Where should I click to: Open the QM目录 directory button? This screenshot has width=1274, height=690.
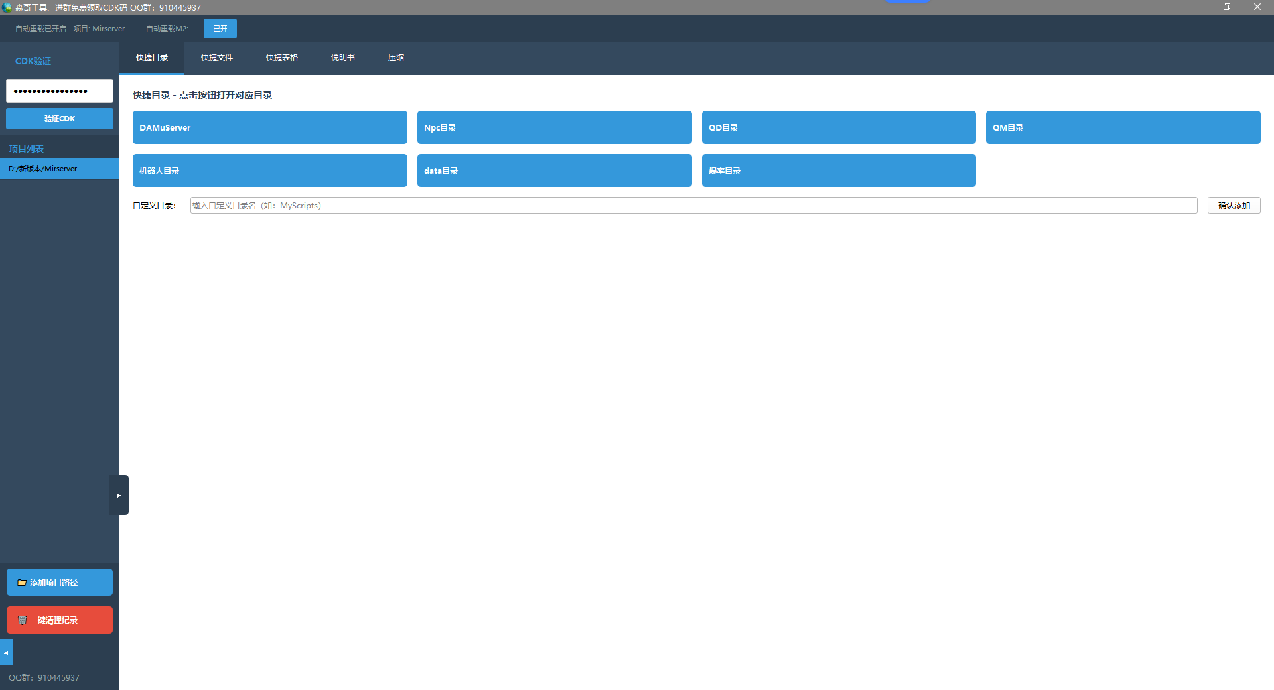(1123, 127)
